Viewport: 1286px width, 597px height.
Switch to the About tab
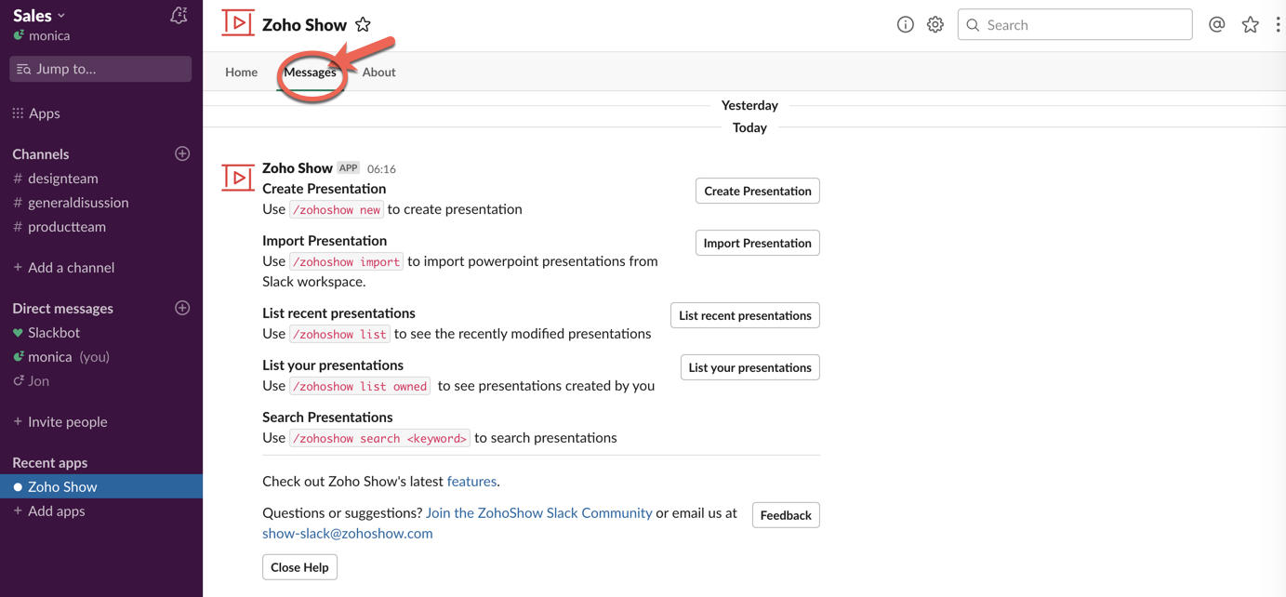[378, 72]
